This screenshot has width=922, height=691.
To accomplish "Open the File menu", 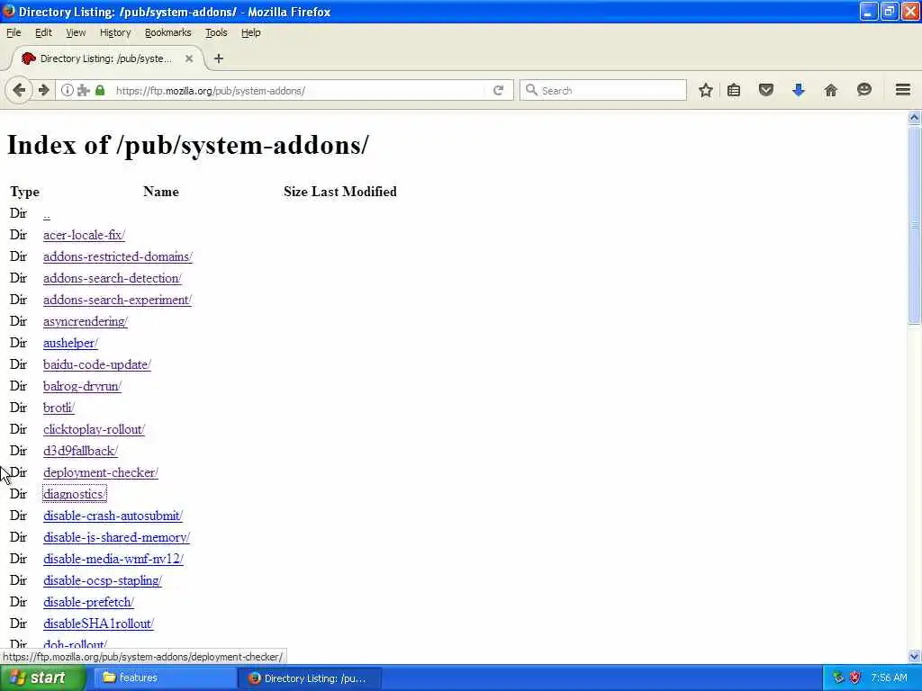I will click(x=14, y=33).
